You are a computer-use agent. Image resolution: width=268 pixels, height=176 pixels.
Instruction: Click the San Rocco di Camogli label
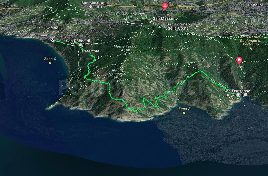[x=78, y=43]
